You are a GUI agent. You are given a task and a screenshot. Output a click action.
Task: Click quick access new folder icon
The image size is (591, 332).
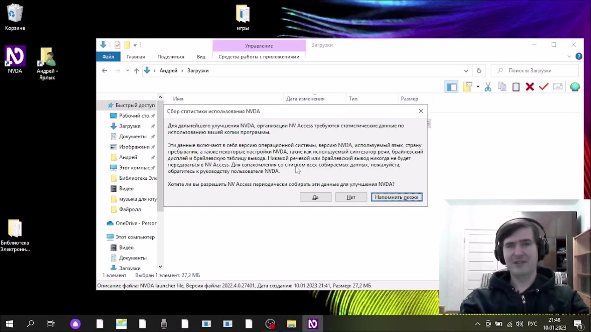click(127, 45)
